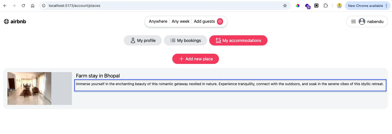Click the pink search magnifier icon
Image resolution: width=392 pixels, height=134 pixels.
[220, 21]
